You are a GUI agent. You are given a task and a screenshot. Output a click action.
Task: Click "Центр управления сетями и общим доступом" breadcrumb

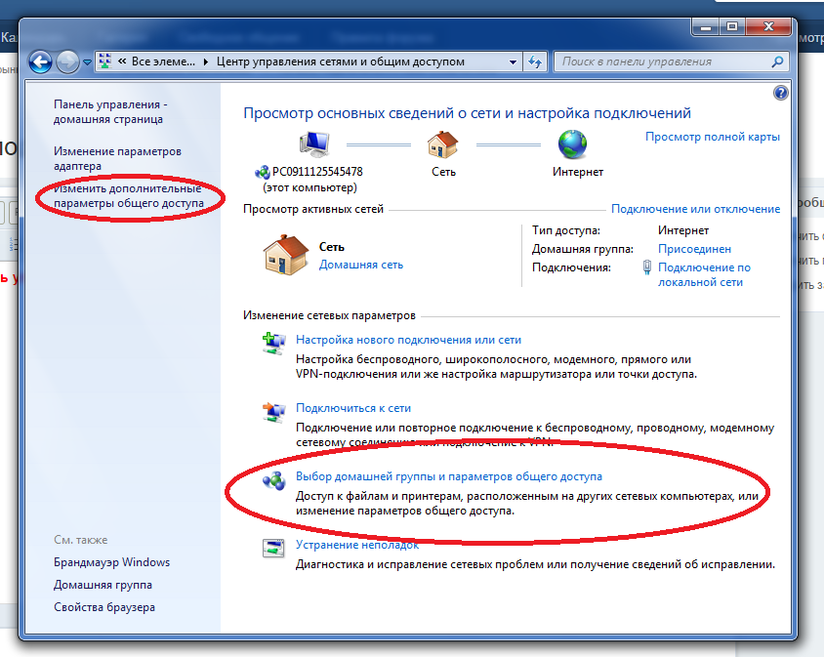tap(341, 62)
